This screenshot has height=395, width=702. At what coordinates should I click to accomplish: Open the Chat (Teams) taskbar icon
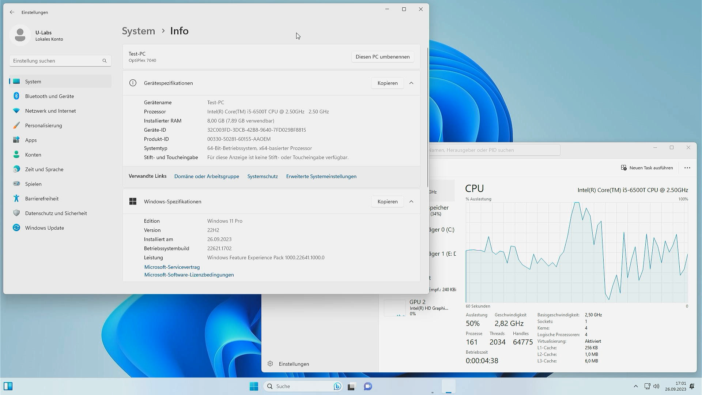(368, 386)
